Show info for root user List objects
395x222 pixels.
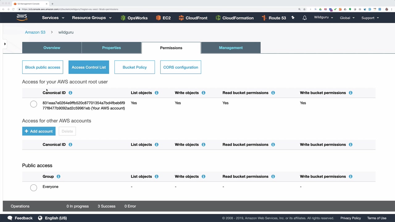156,93
